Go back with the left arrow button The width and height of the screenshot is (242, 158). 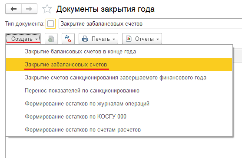point(13,9)
